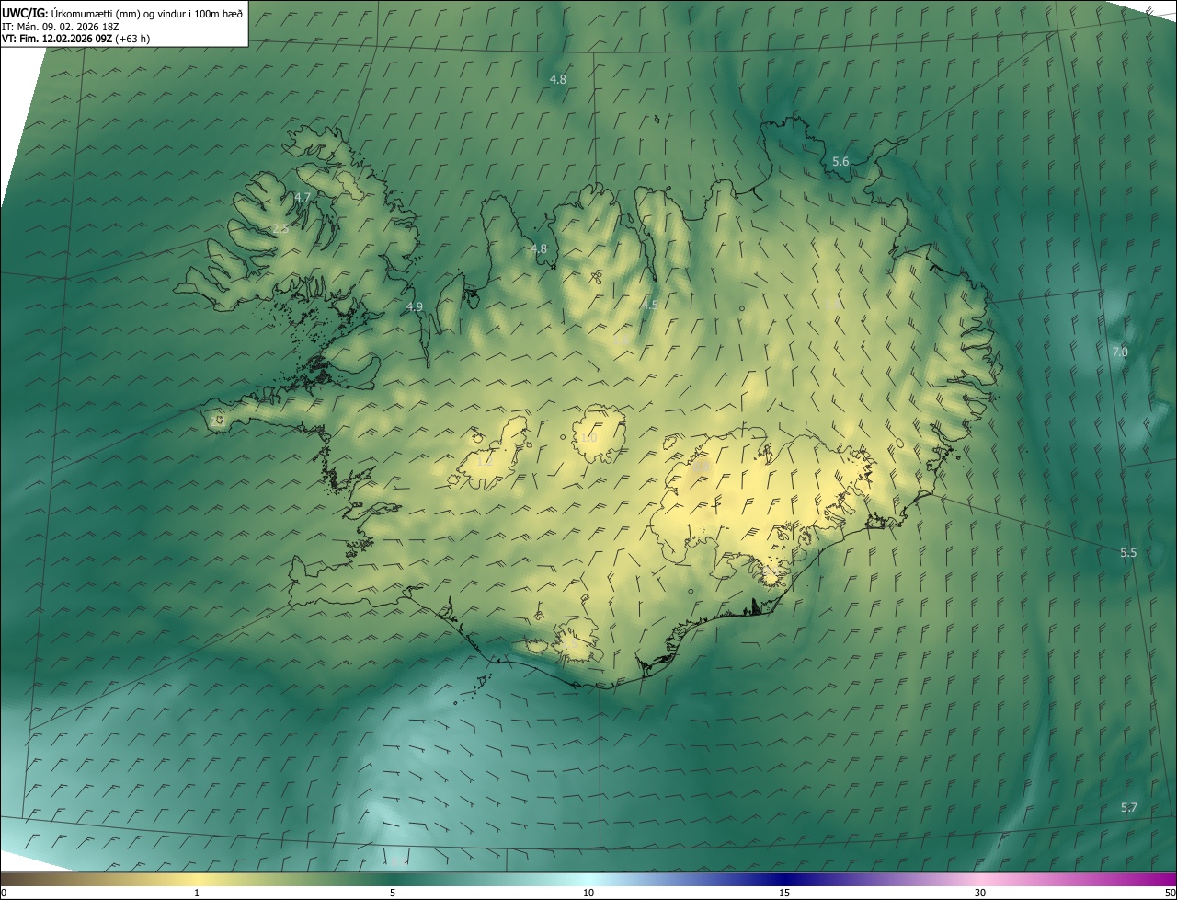
Task: Click the '10' tick on the colour scale
Action: pyautogui.click(x=588, y=893)
